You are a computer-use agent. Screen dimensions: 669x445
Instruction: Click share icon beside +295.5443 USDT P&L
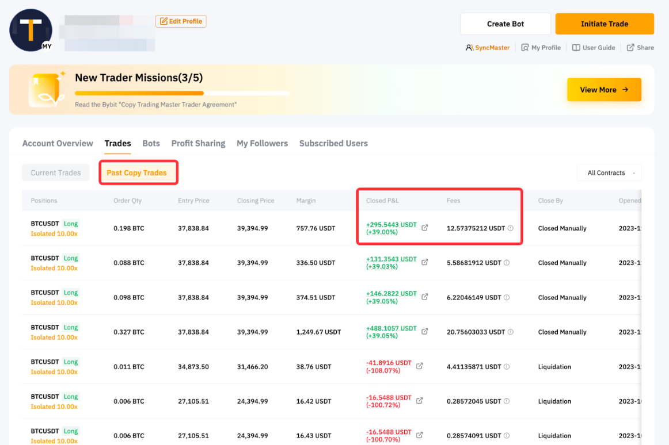pos(425,228)
